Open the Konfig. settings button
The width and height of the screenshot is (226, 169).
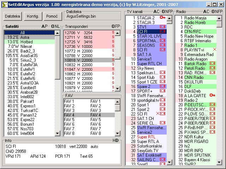click(x=33, y=17)
